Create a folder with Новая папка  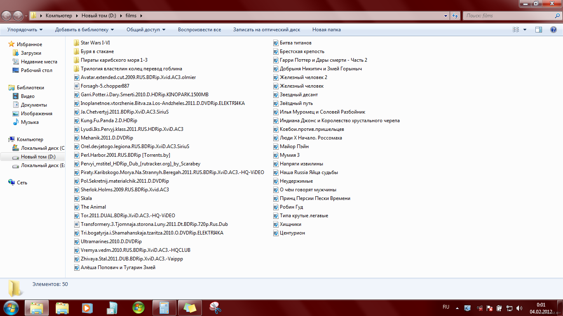(326, 30)
